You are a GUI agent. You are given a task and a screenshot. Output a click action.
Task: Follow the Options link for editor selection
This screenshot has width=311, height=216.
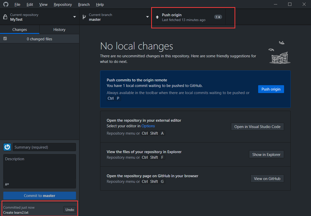[148, 126]
